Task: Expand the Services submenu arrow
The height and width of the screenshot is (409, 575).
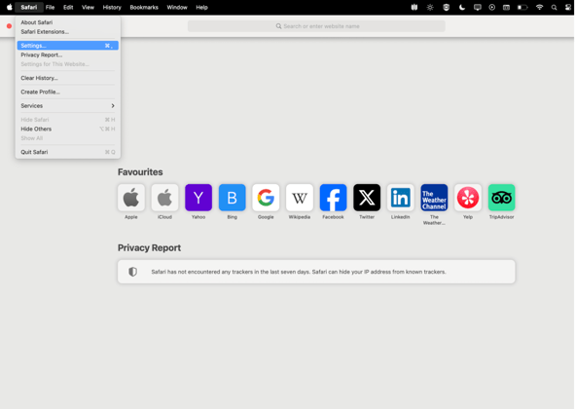Action: (x=113, y=106)
